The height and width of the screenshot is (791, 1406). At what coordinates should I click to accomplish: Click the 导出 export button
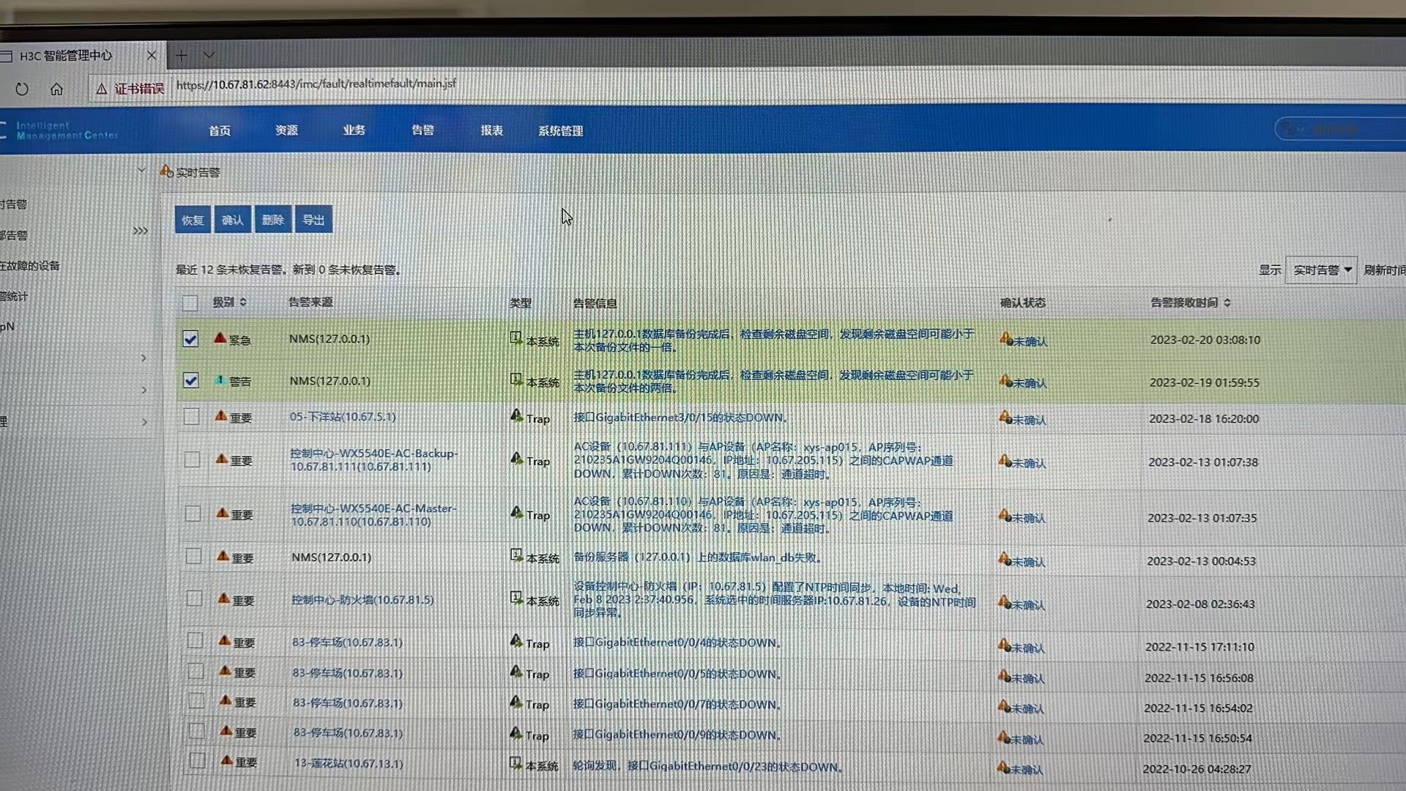click(x=313, y=220)
